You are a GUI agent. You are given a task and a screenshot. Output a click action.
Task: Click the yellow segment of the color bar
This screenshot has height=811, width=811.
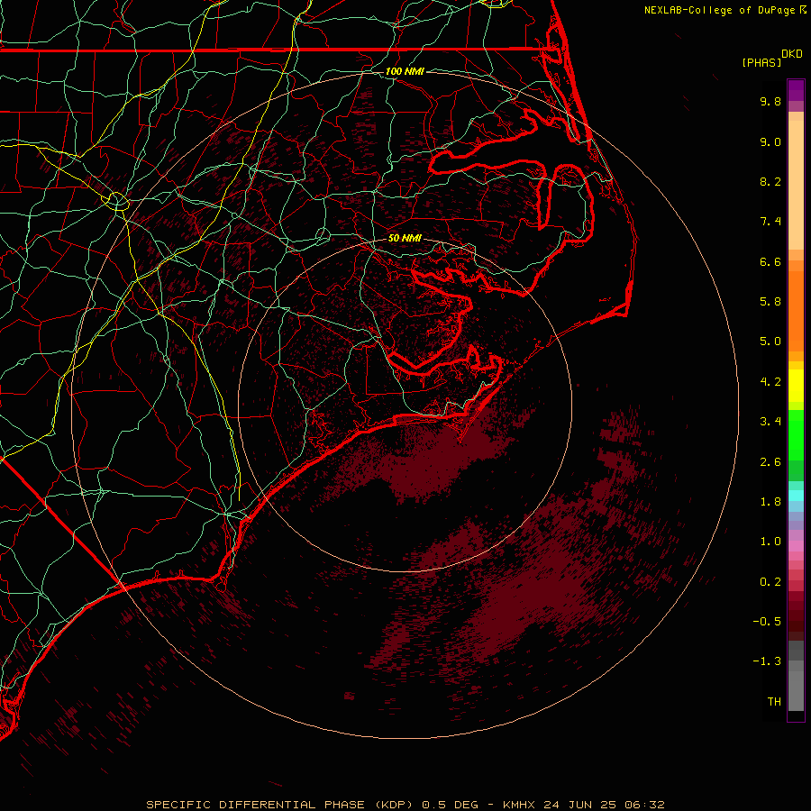tap(796, 386)
